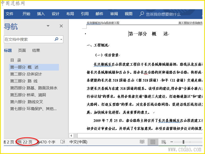Image resolution: width=205 pixels, height=154 pixels.
Task: Open the 视图 ribbon tab
Action: click(x=129, y=14)
